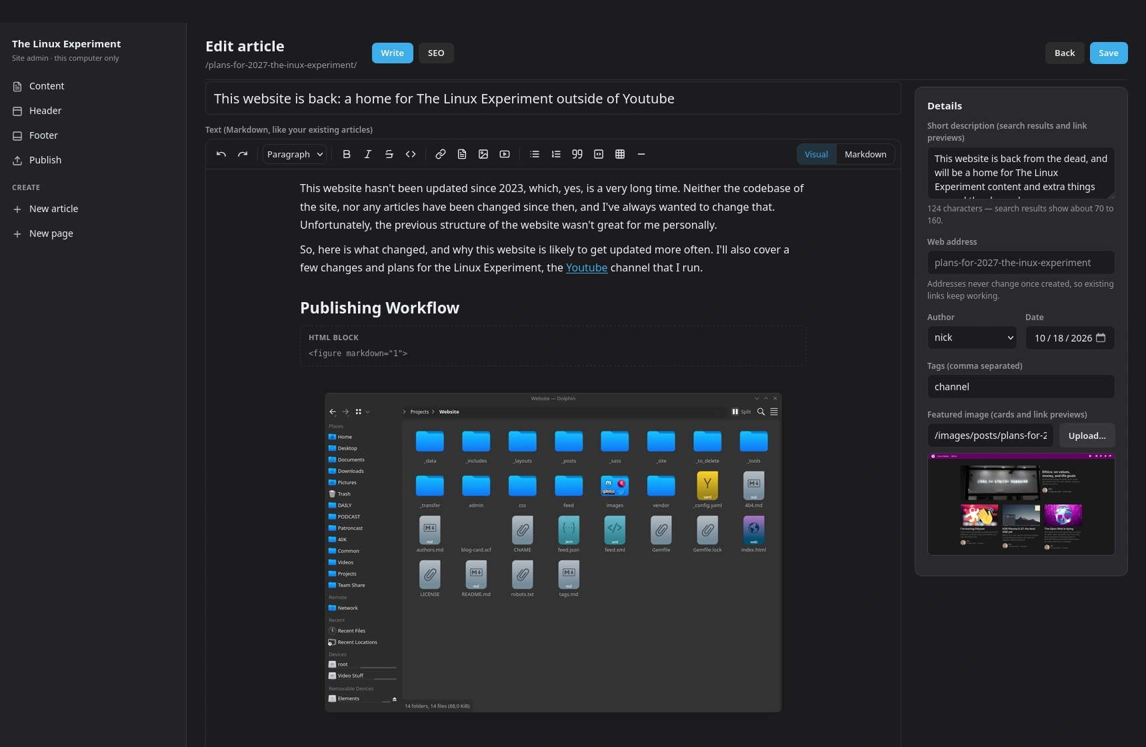This screenshot has width=1146, height=747.
Task: Redo the last undone edit
Action: [x=243, y=154]
